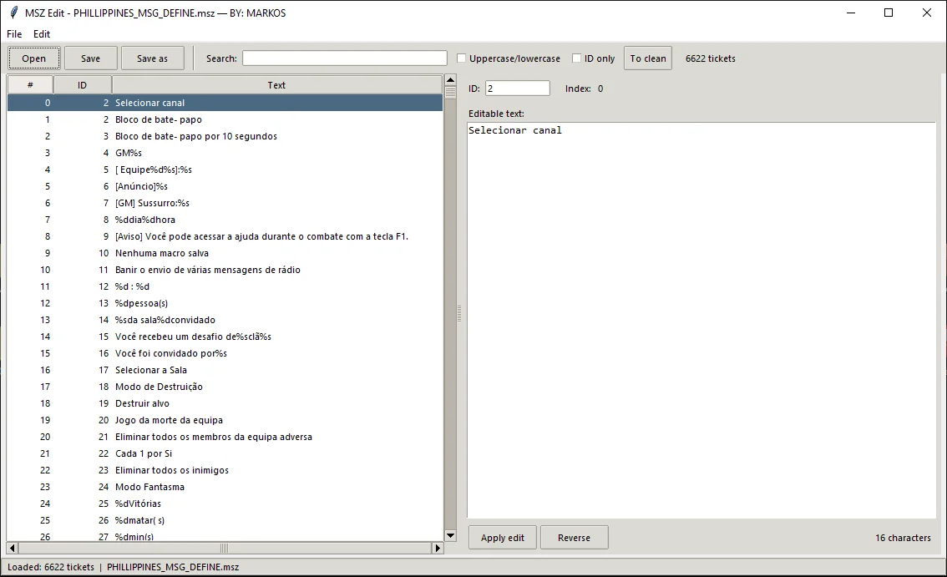Click the '16 characters' count label
Image resolution: width=947 pixels, height=577 pixels.
pyautogui.click(x=903, y=538)
